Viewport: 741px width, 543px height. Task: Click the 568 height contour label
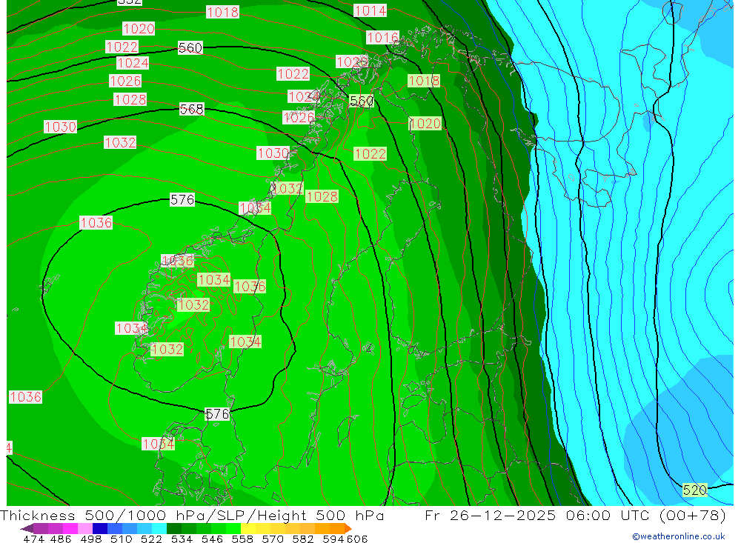192,109
